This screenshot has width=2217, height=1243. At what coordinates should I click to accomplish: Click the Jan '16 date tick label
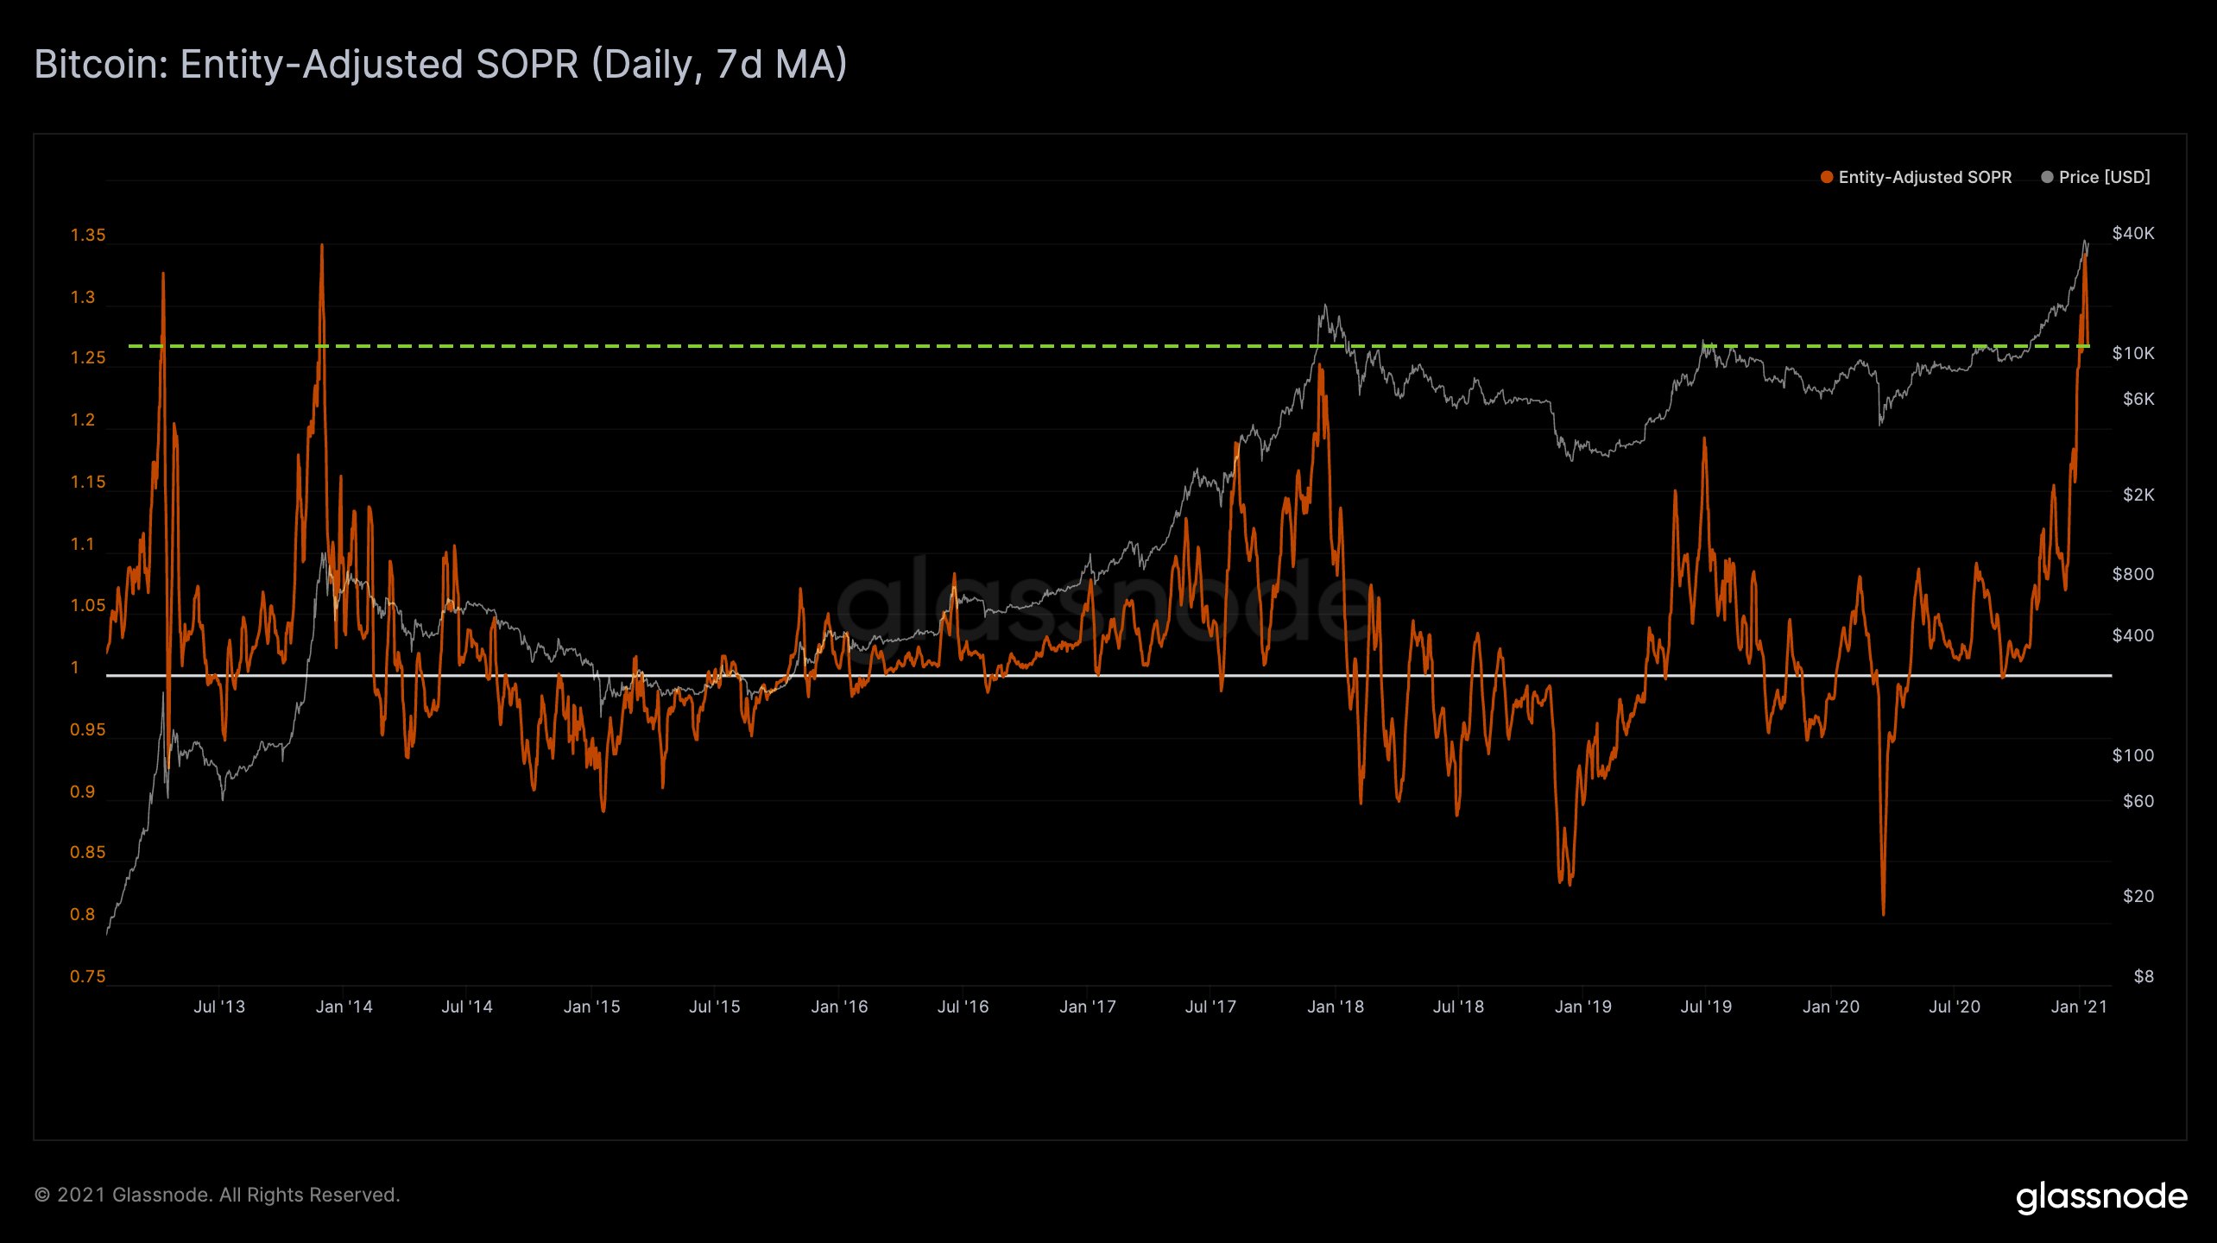tap(839, 1006)
